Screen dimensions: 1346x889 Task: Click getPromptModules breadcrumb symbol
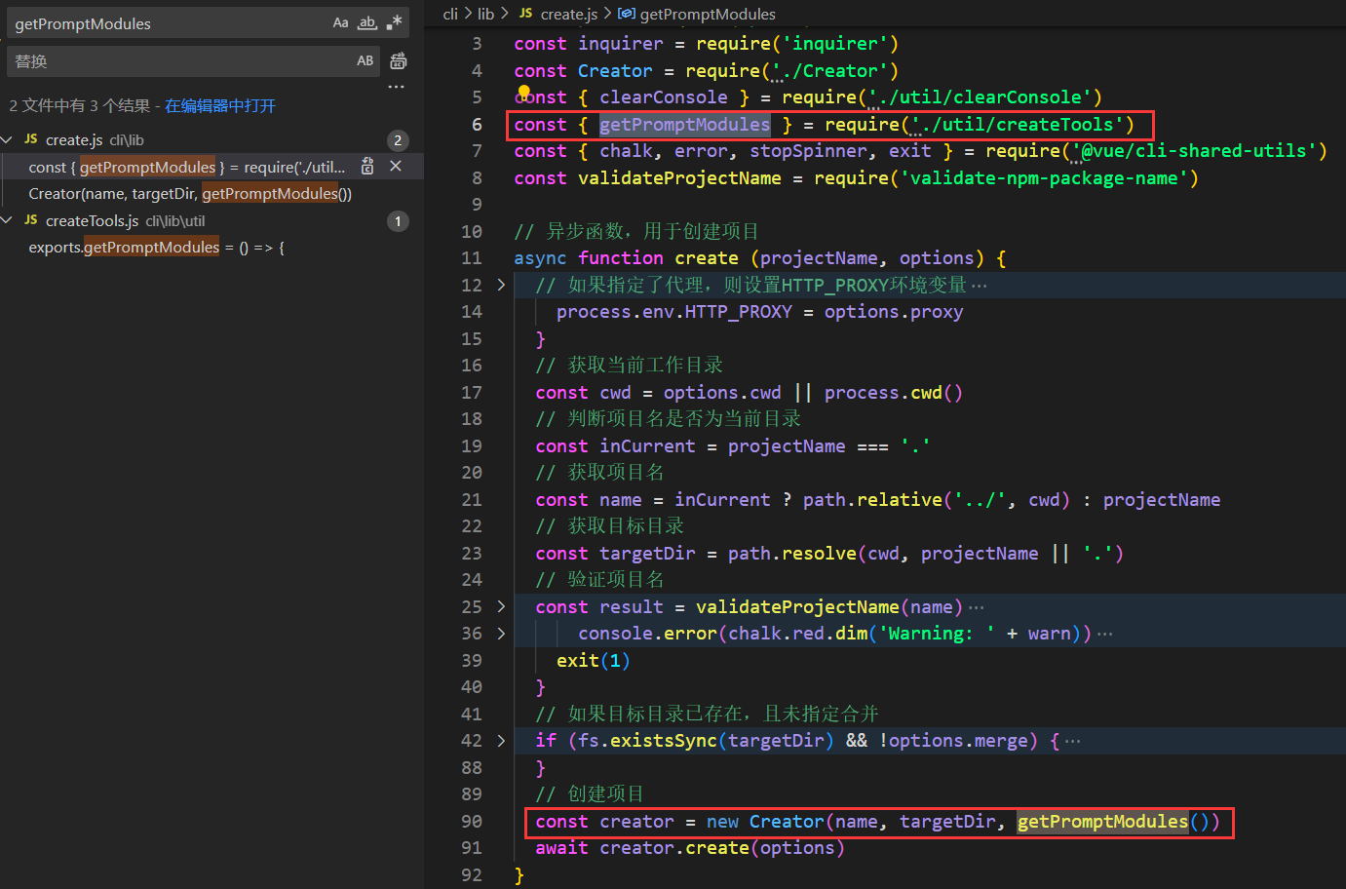(x=708, y=14)
